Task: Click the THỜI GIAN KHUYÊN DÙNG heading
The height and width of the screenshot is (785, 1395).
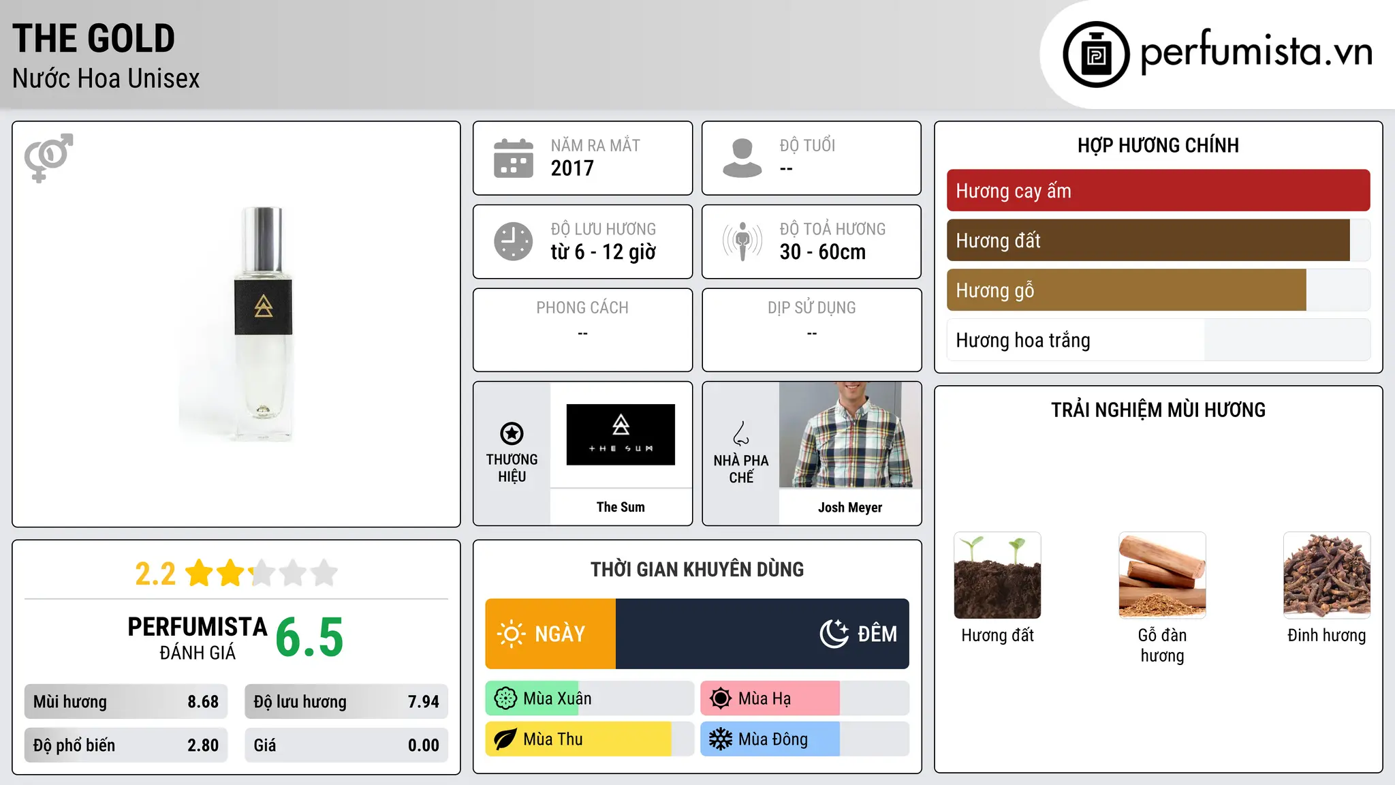Action: 697,569
